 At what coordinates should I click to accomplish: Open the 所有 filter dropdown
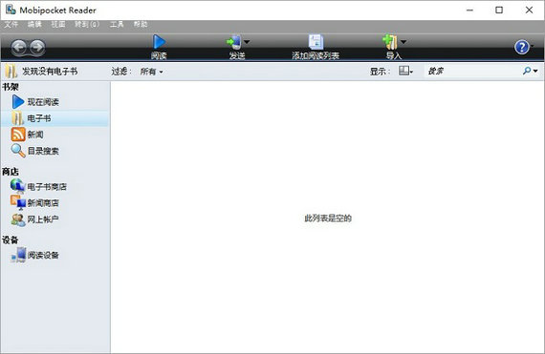pos(151,72)
